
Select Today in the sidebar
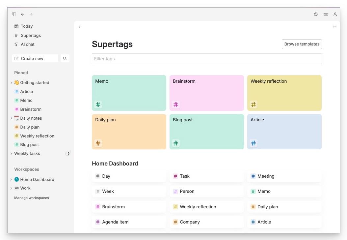(x=27, y=26)
